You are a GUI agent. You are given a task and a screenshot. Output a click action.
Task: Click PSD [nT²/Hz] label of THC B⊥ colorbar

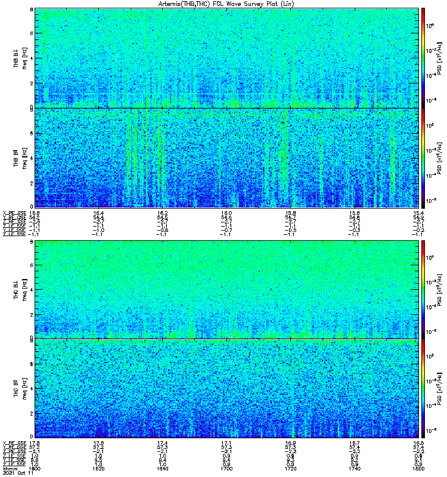pyautogui.click(x=439, y=290)
